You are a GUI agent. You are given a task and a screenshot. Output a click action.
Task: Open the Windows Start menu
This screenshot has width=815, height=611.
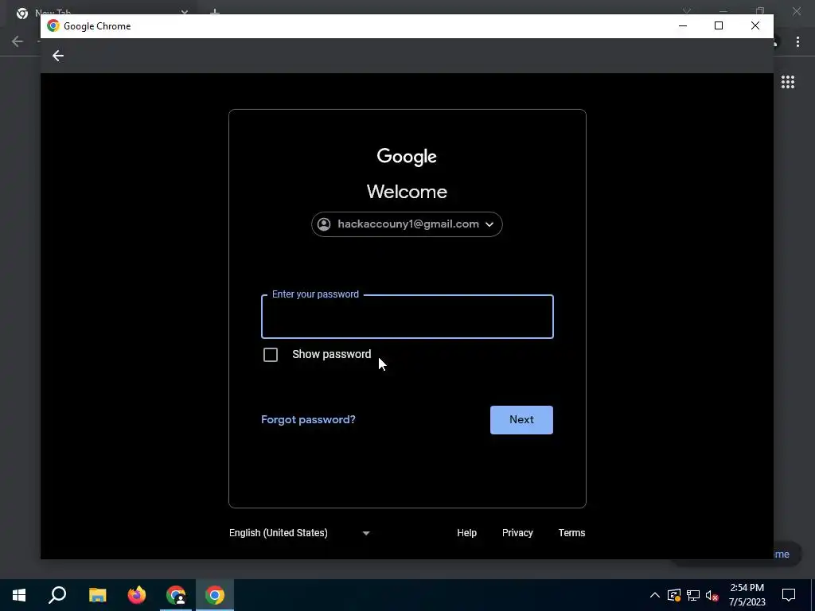[x=19, y=595]
